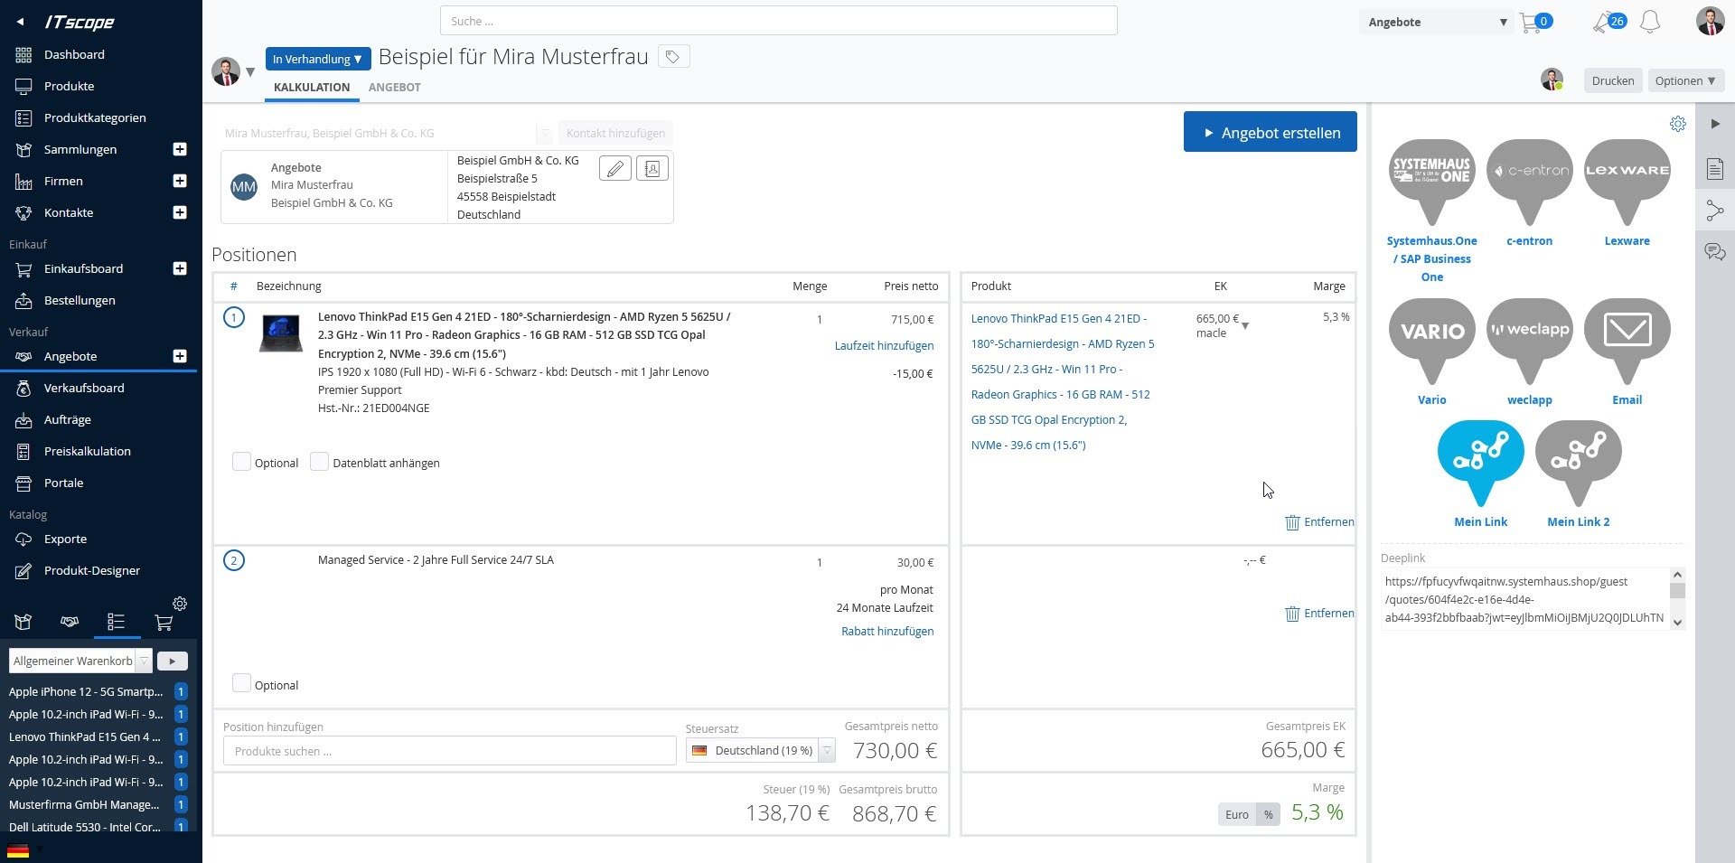
Task: Click Laufzeit hinzufügen link
Action: click(x=884, y=346)
